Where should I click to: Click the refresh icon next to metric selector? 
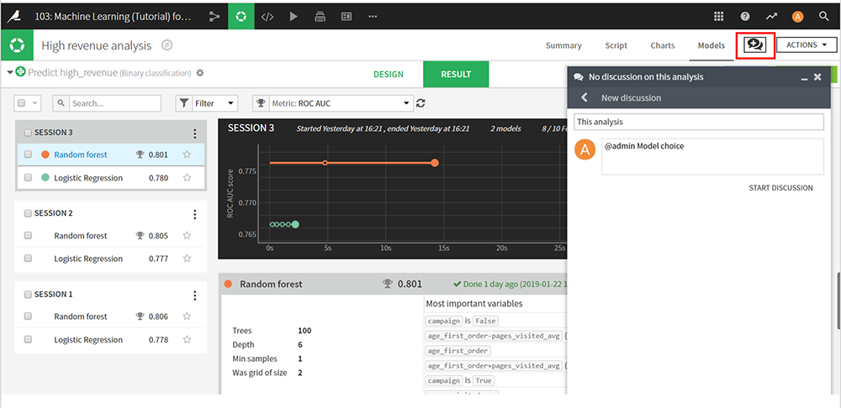(420, 103)
